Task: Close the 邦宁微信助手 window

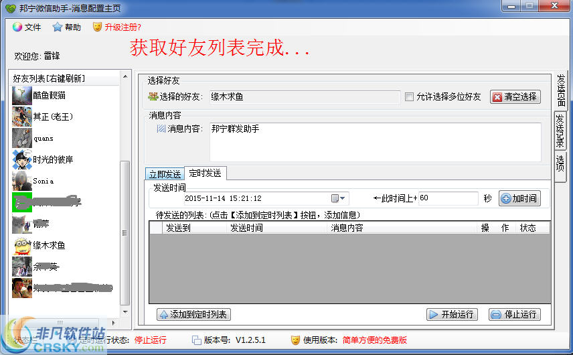Action: point(555,6)
